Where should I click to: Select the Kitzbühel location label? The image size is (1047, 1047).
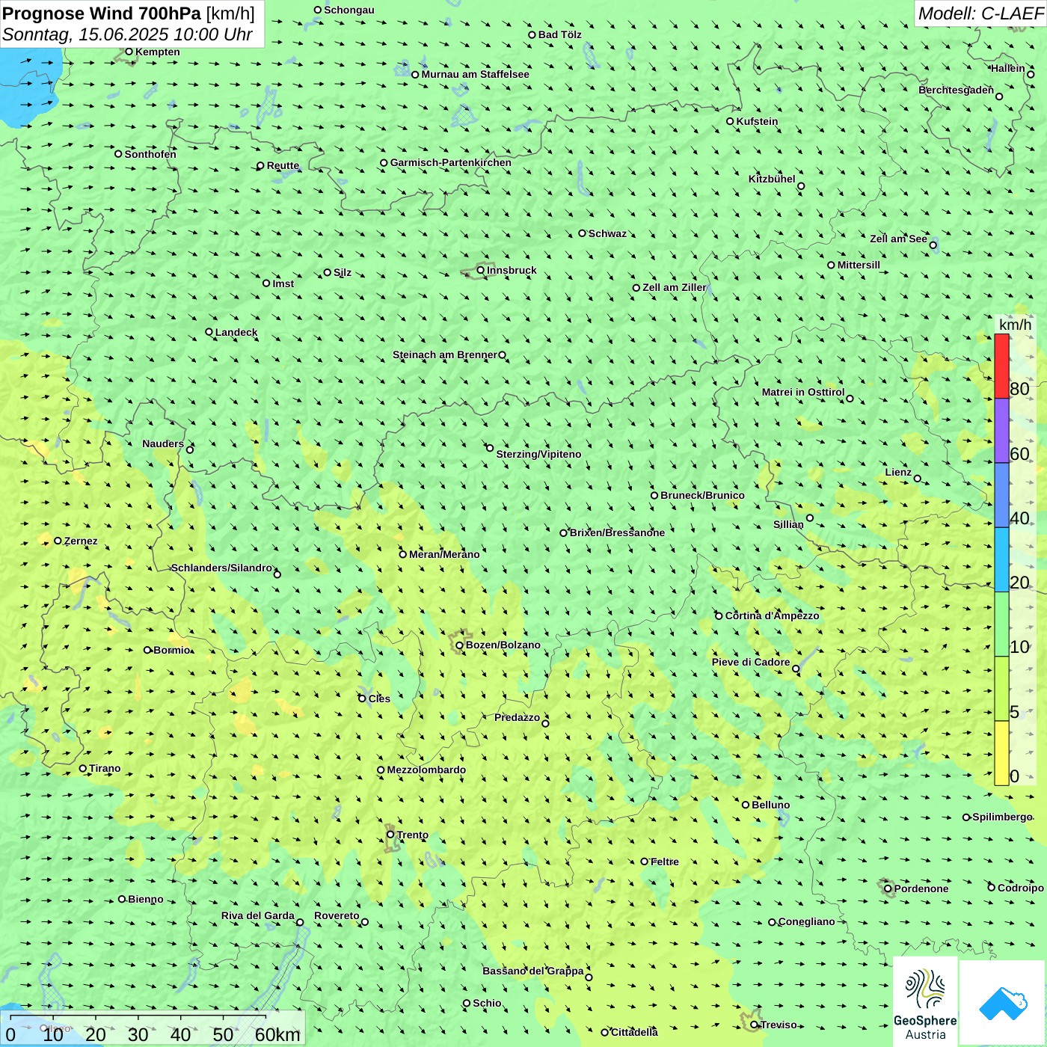[772, 179]
